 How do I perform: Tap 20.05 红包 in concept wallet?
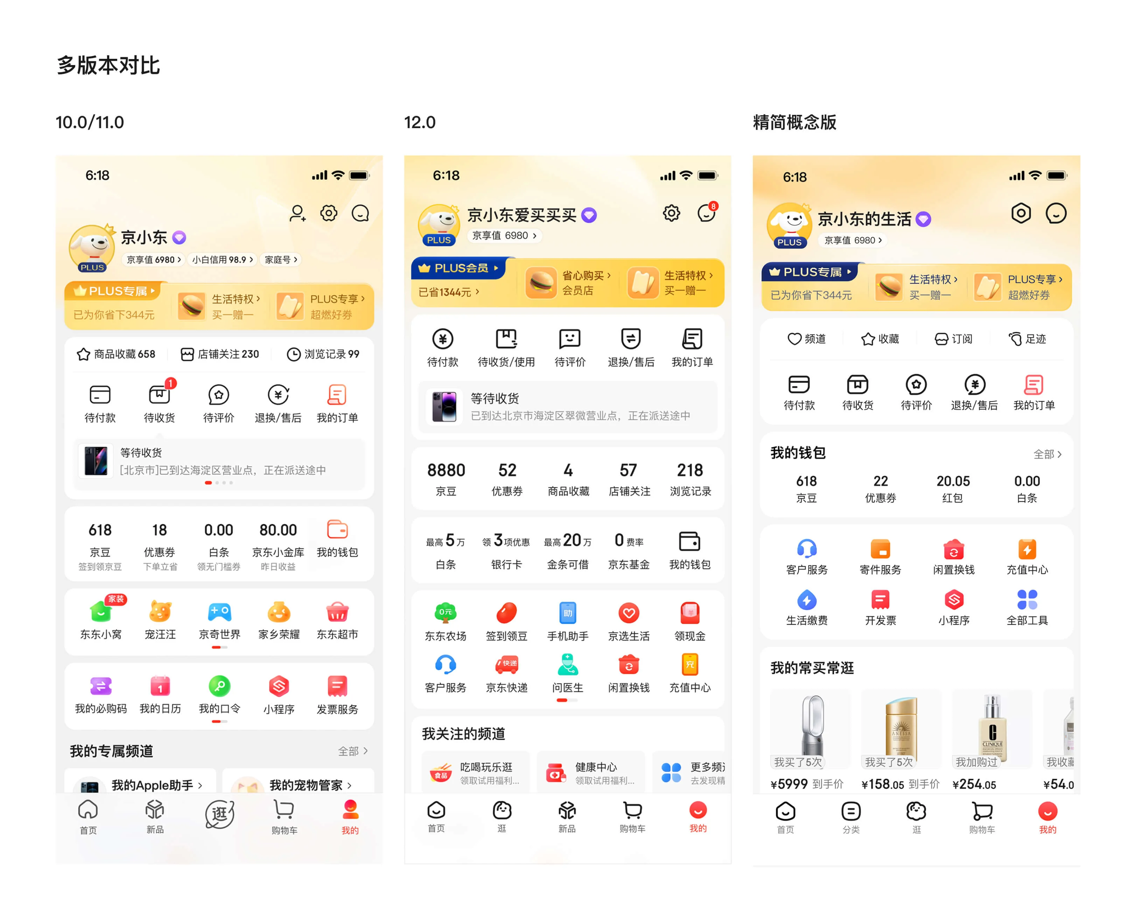click(x=953, y=489)
